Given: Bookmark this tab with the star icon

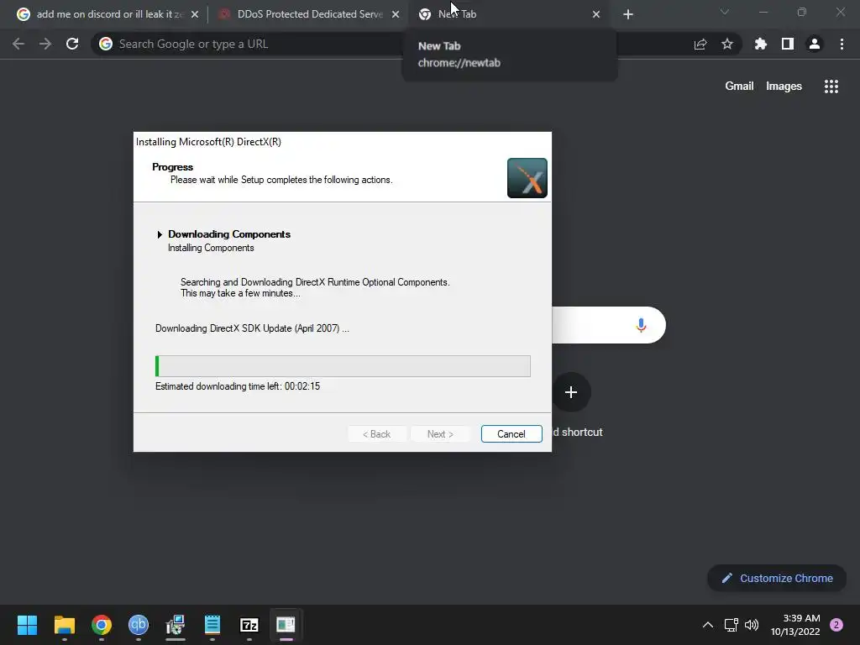Looking at the screenshot, I should (x=727, y=44).
